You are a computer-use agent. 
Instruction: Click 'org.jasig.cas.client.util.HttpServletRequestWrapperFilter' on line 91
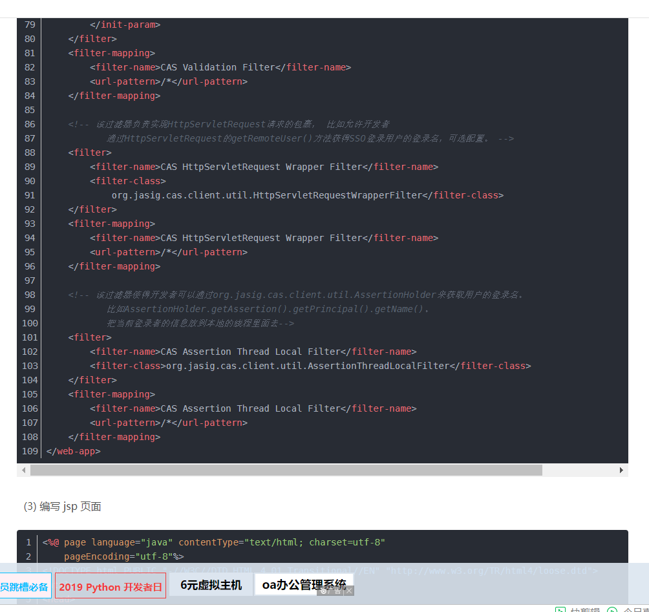pyautogui.click(x=267, y=195)
